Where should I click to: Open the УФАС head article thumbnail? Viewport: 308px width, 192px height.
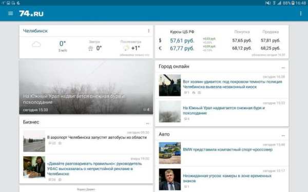point(34,167)
